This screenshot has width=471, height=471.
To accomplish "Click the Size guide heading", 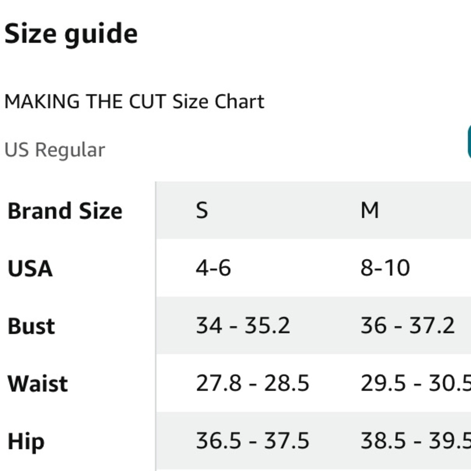I will click(x=71, y=34).
